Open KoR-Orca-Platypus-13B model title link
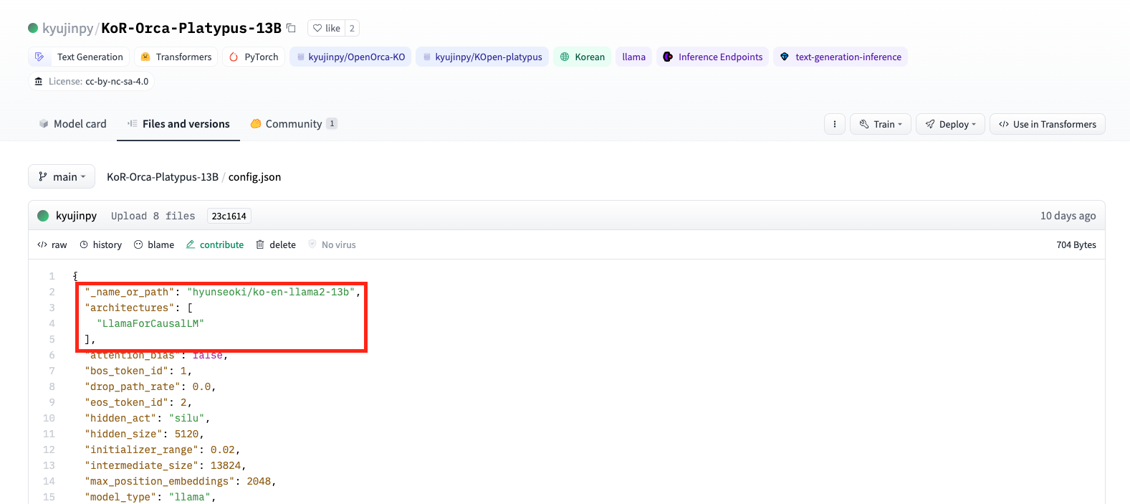Screen dimensions: 1130x504 pyautogui.click(x=191, y=28)
